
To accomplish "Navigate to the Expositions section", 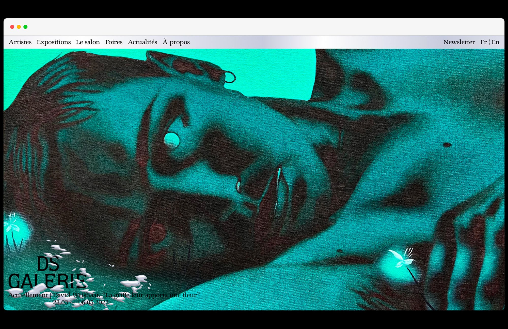I will 54,42.
